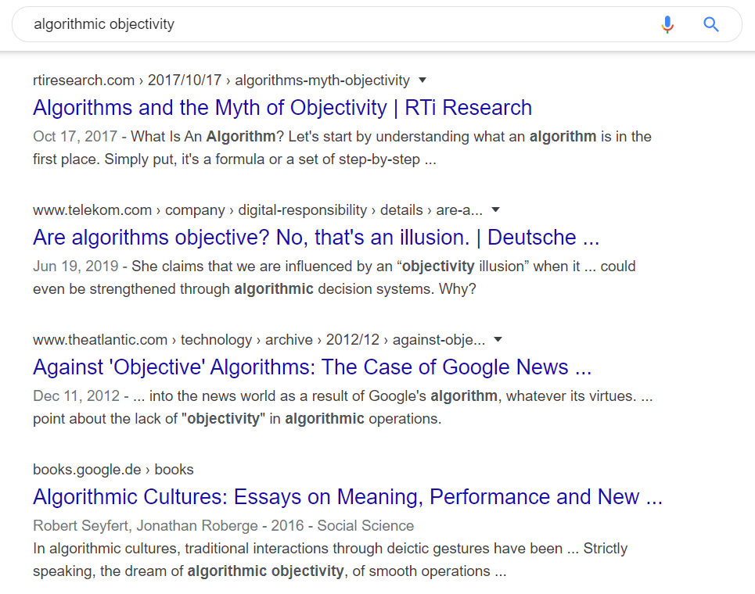This screenshot has width=755, height=594.
Task: Click the voice search microphone icon
Action: [x=667, y=24]
